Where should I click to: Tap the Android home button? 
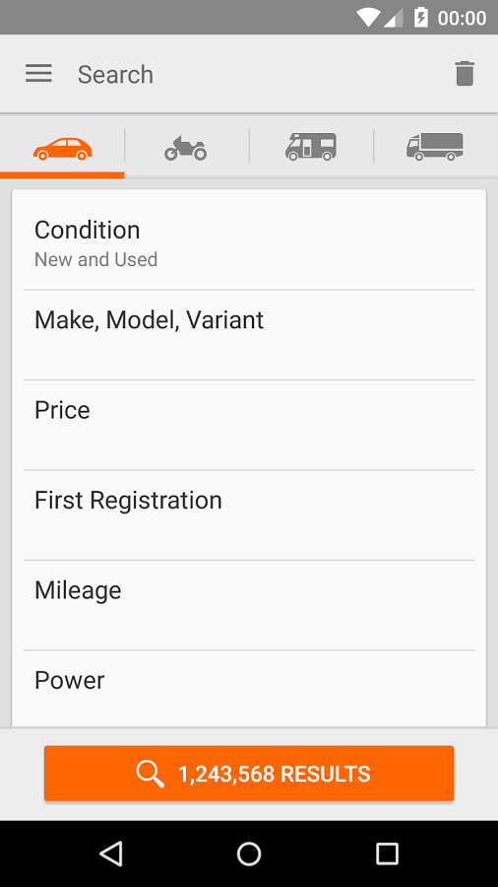coord(249,853)
